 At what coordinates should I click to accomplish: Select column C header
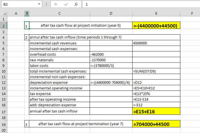59,13
